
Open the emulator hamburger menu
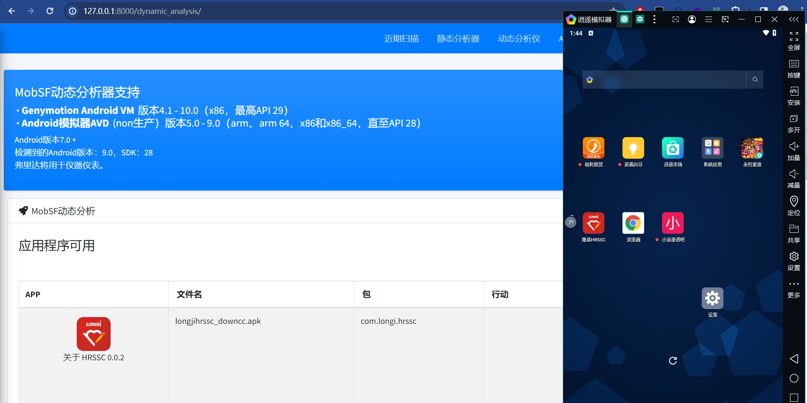pos(708,19)
